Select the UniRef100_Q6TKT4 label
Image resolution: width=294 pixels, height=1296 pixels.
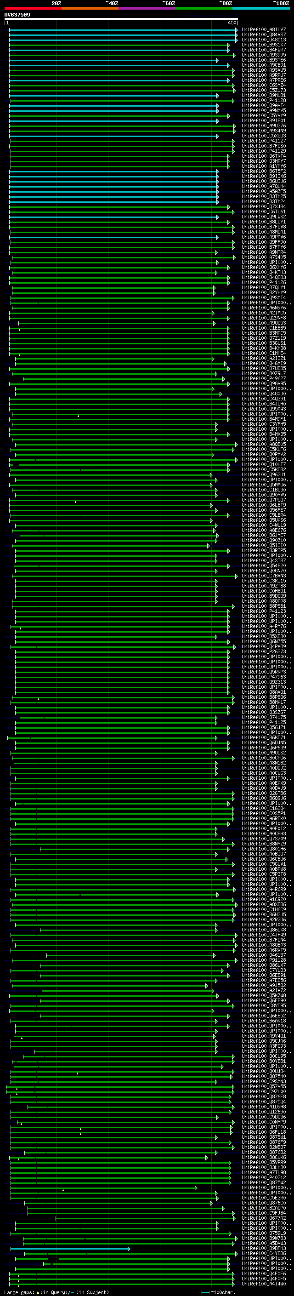[x=263, y=156]
